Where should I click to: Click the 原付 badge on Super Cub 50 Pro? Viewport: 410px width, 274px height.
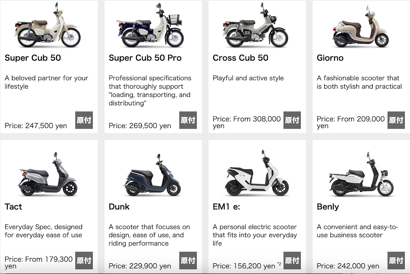tap(188, 120)
